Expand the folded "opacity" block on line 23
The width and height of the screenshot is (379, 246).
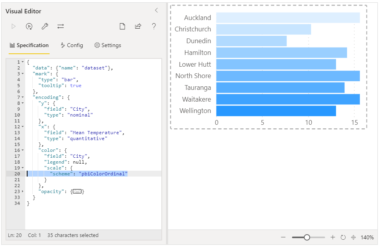tap(23, 191)
